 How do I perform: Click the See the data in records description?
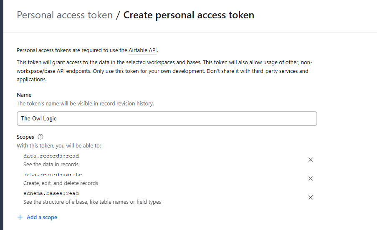[51, 164]
